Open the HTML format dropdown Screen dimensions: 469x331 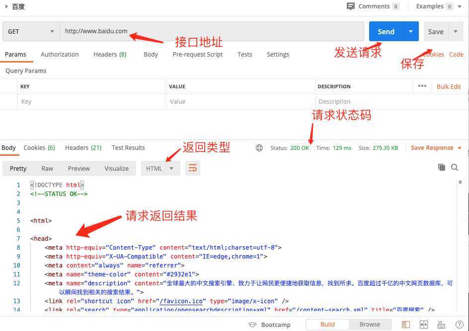160,168
